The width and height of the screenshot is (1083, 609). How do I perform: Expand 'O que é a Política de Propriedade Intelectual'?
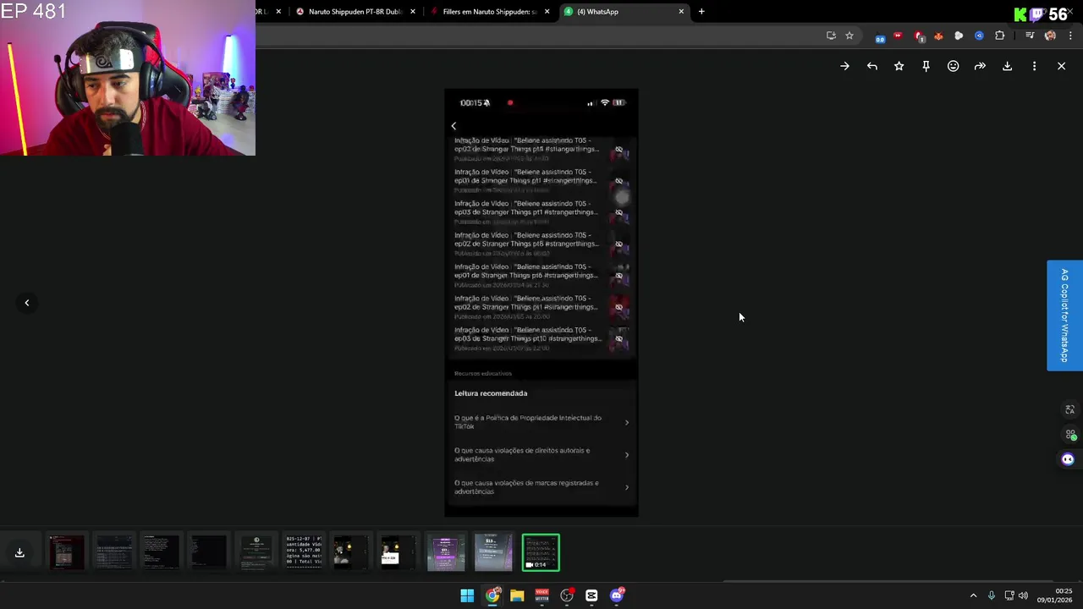pos(541,422)
